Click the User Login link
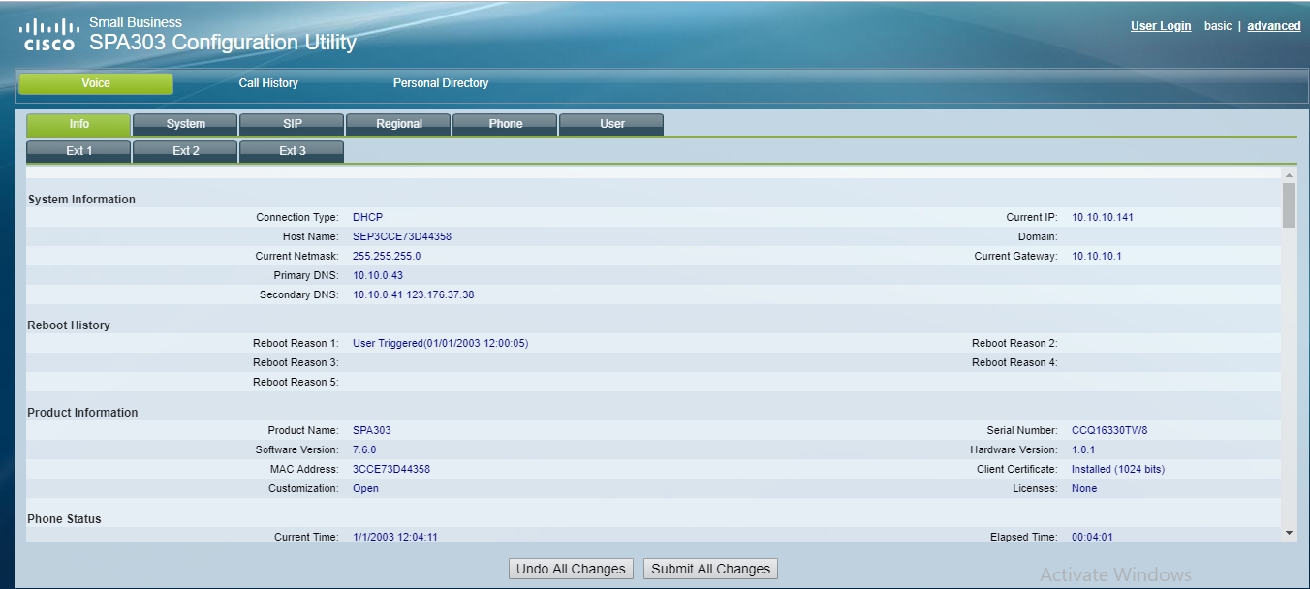Viewport: 1310px width, 589px height. click(1161, 26)
